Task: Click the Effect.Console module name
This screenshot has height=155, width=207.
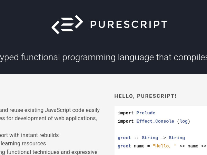Action: click(155, 121)
